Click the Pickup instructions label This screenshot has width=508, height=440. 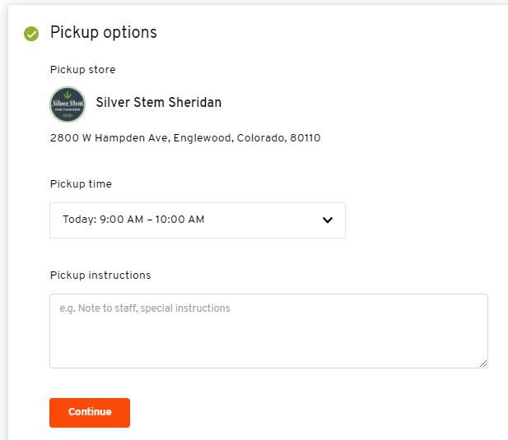100,275
